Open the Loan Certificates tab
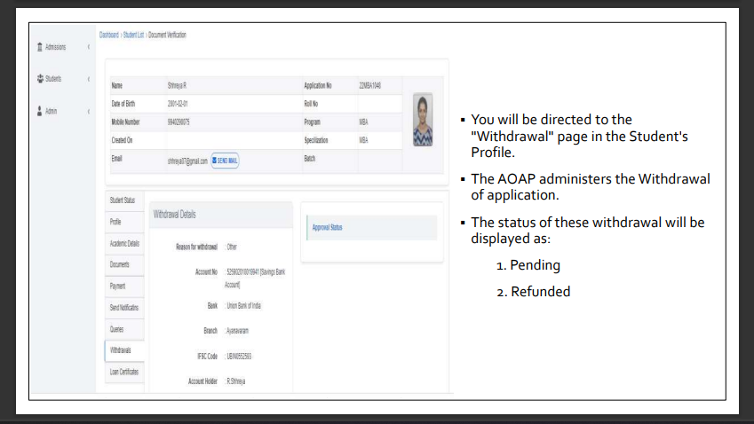Image resolution: width=754 pixels, height=424 pixels. pyautogui.click(x=124, y=372)
